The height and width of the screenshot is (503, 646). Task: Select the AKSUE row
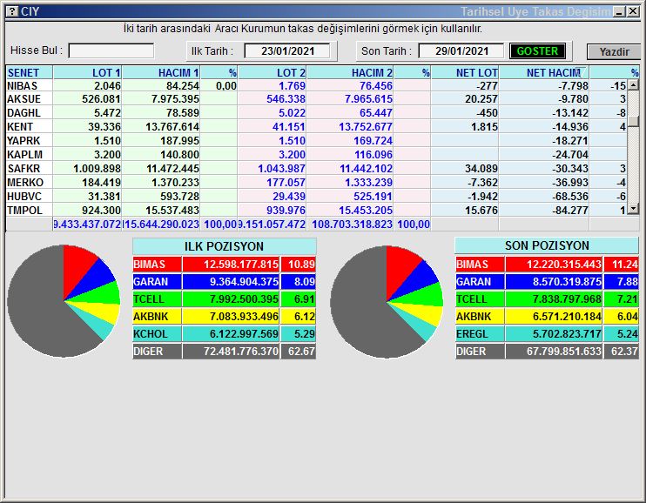(x=316, y=99)
